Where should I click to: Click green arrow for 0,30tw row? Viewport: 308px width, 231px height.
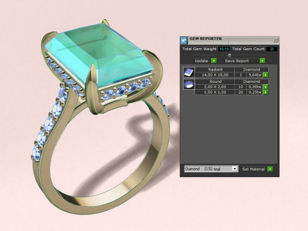tap(266, 87)
